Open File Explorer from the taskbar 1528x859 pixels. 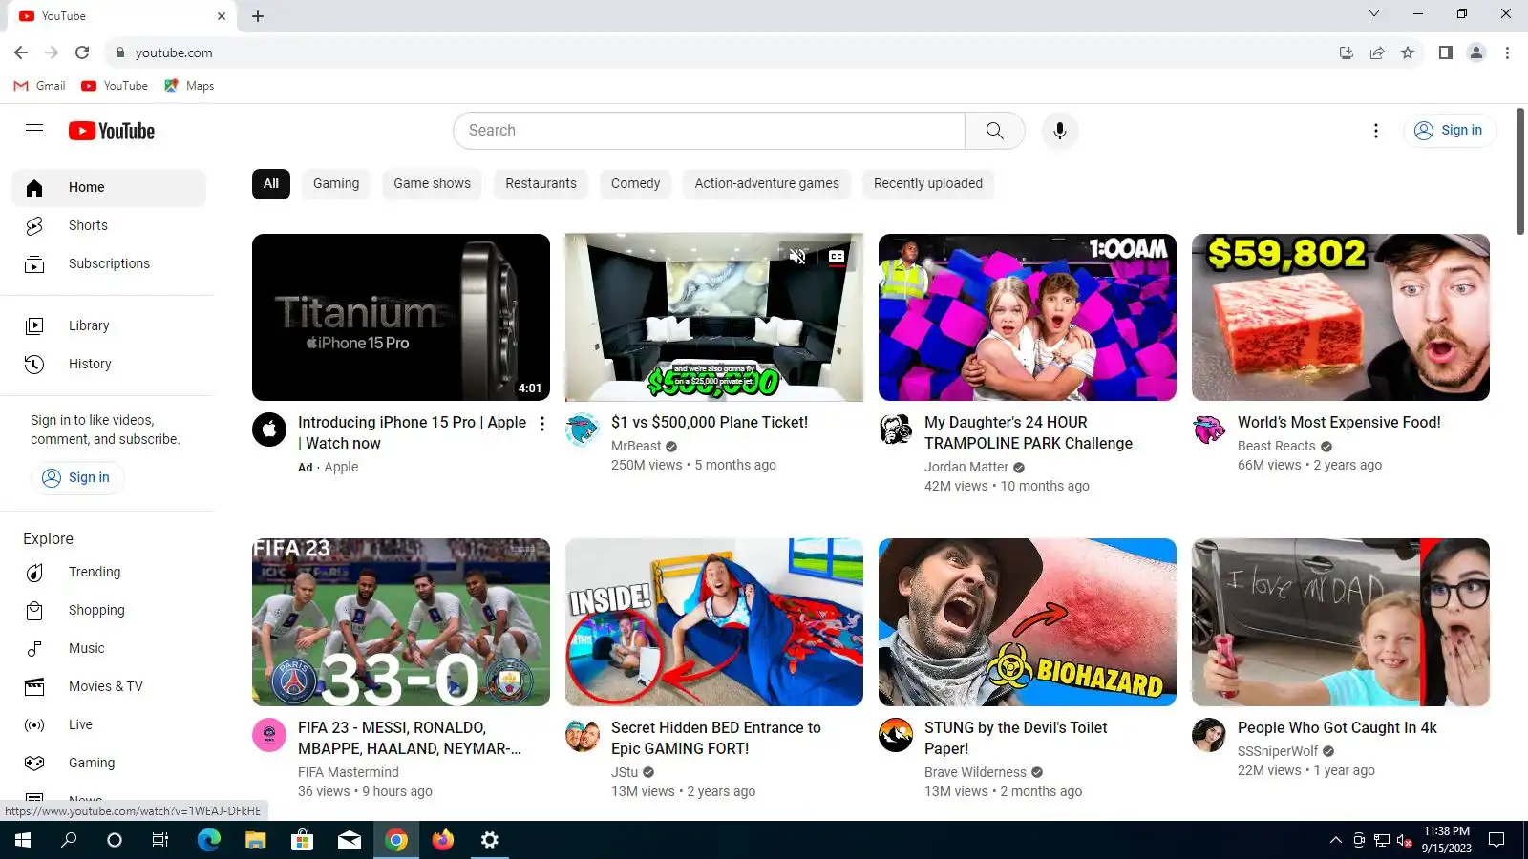click(255, 840)
